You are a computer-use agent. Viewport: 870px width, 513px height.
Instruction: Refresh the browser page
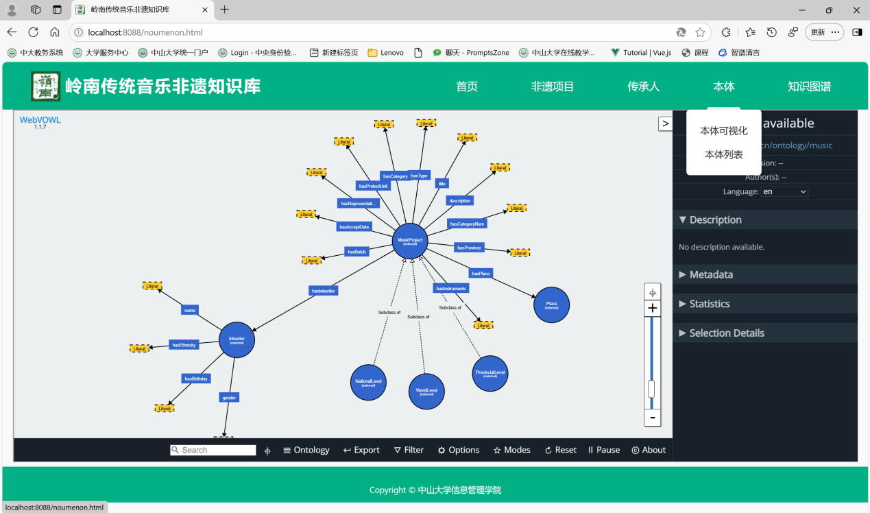33,32
